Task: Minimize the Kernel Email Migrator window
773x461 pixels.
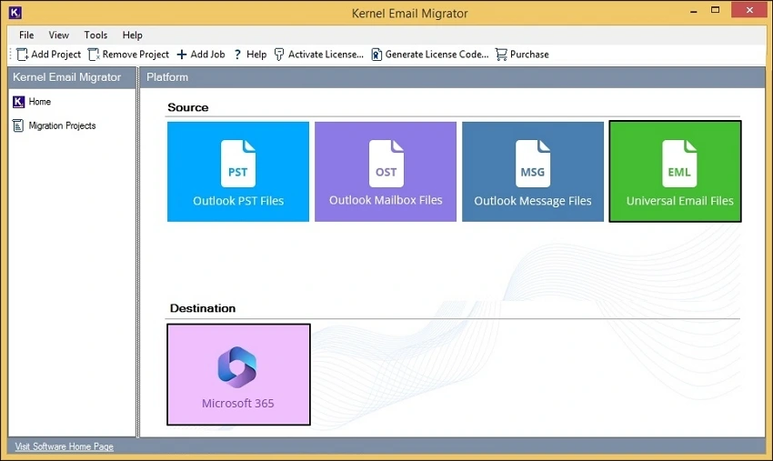Action: coord(694,10)
